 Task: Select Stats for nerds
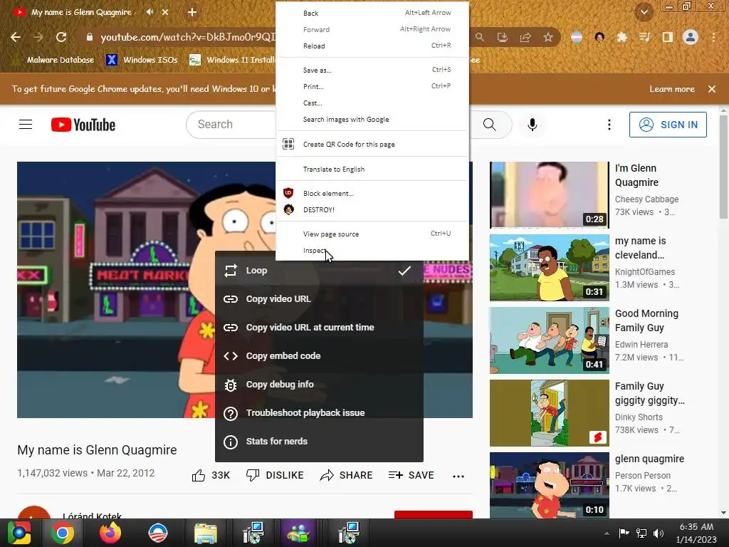click(319, 442)
